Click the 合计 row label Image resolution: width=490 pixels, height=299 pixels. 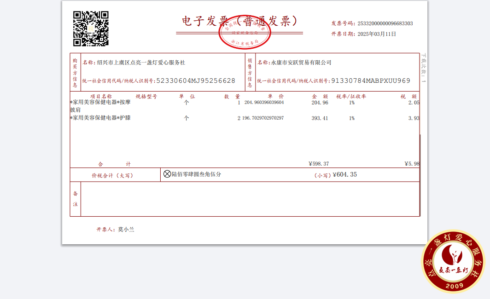(x=114, y=164)
